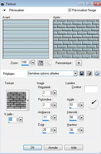Screen dimensions: 101x154
Task: Pick the light Couleur swatch
Action: pyautogui.click(x=91, y=89)
